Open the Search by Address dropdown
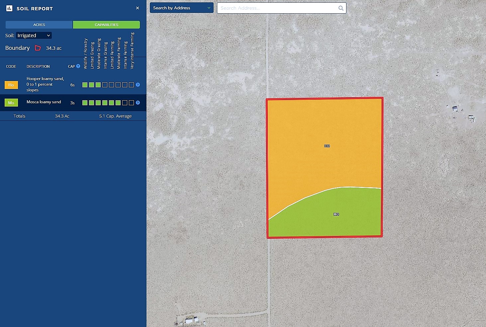 coord(181,8)
